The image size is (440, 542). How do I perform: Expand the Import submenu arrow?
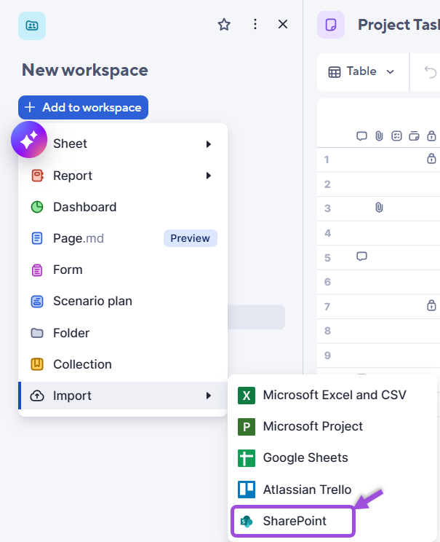[209, 396]
